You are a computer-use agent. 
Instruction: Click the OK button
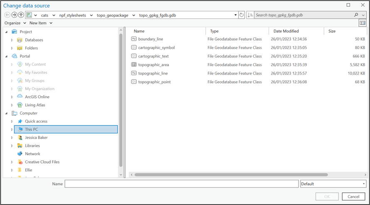[327, 197]
